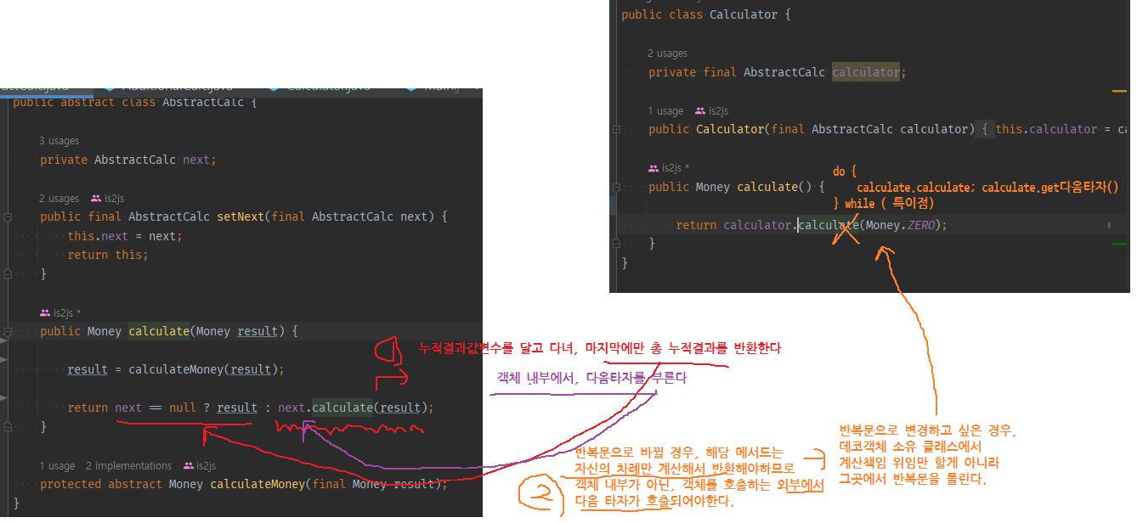Click fold end marker after next.calculate(result) line

pyautogui.click(x=7, y=426)
